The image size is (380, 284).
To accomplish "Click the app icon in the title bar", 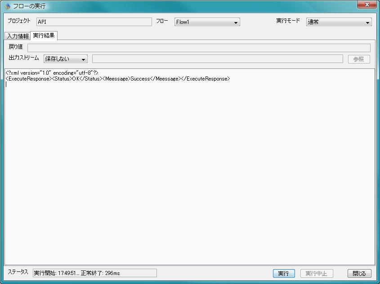I will click(7, 6).
